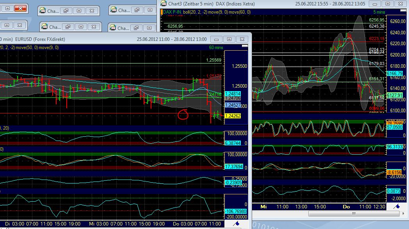This screenshot has height=229, width=409.
Task: Click the chart icon of the second minimized Cha... window in the top row
Action: (113, 10)
